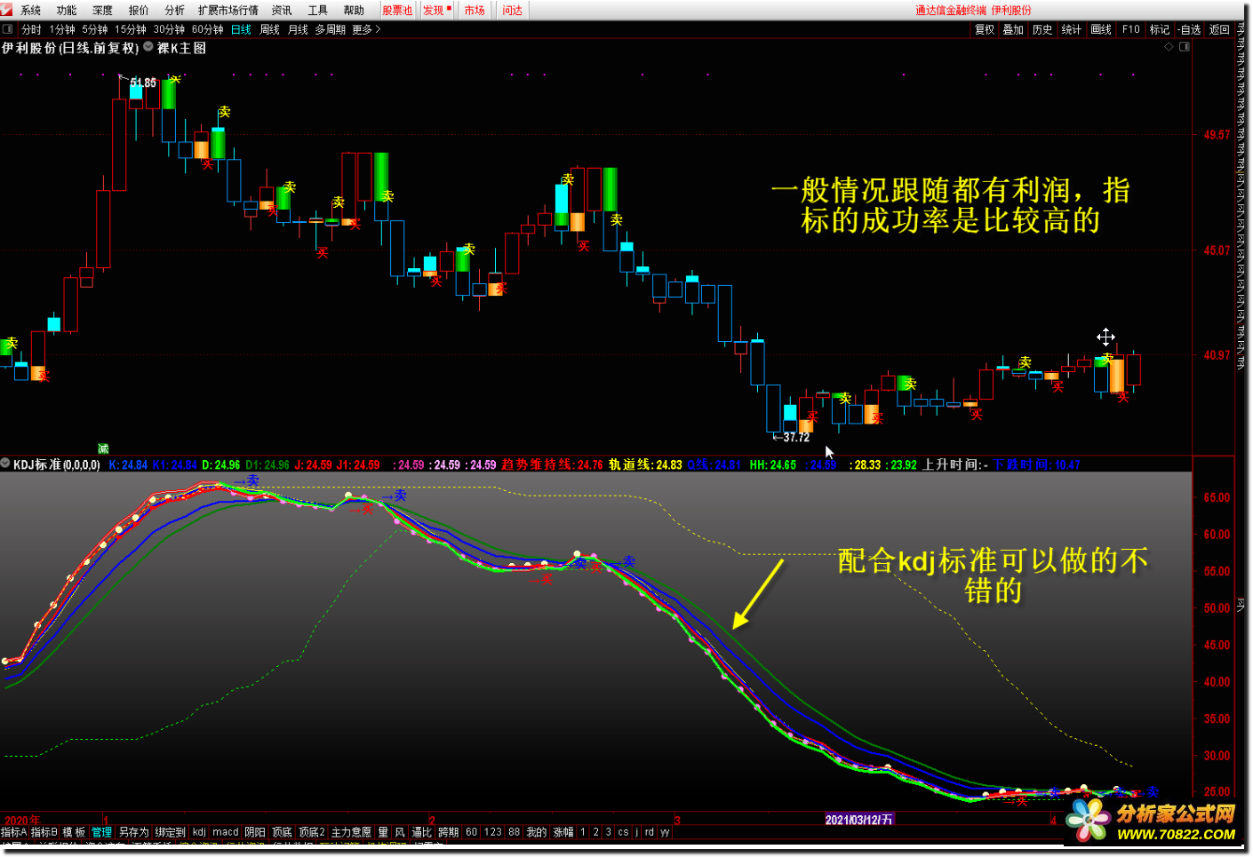1253x857 pixels.
Task: Select the 阴阳 indicator shortcut
Action: pyautogui.click(x=255, y=832)
